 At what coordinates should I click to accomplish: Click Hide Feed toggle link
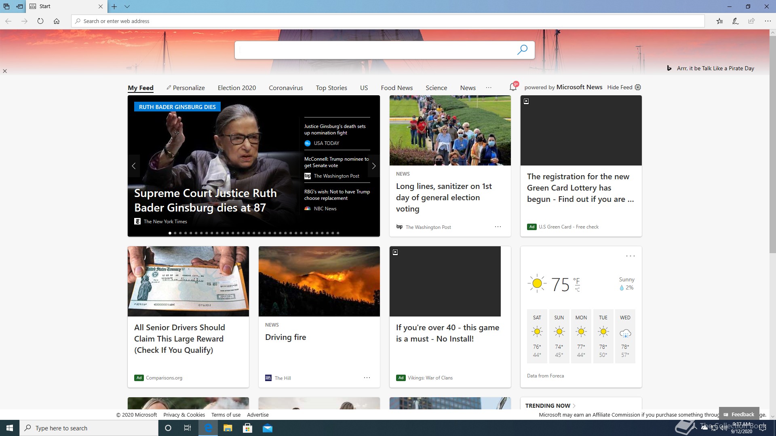click(x=620, y=87)
